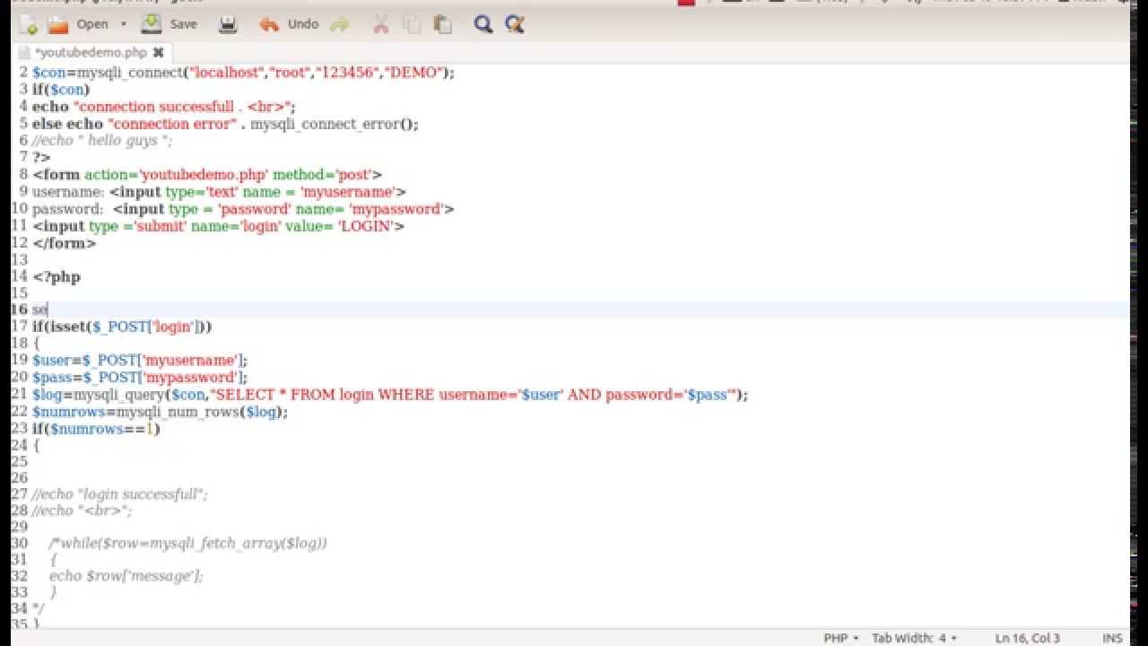Click the commented echo "<br>" line

point(82,511)
